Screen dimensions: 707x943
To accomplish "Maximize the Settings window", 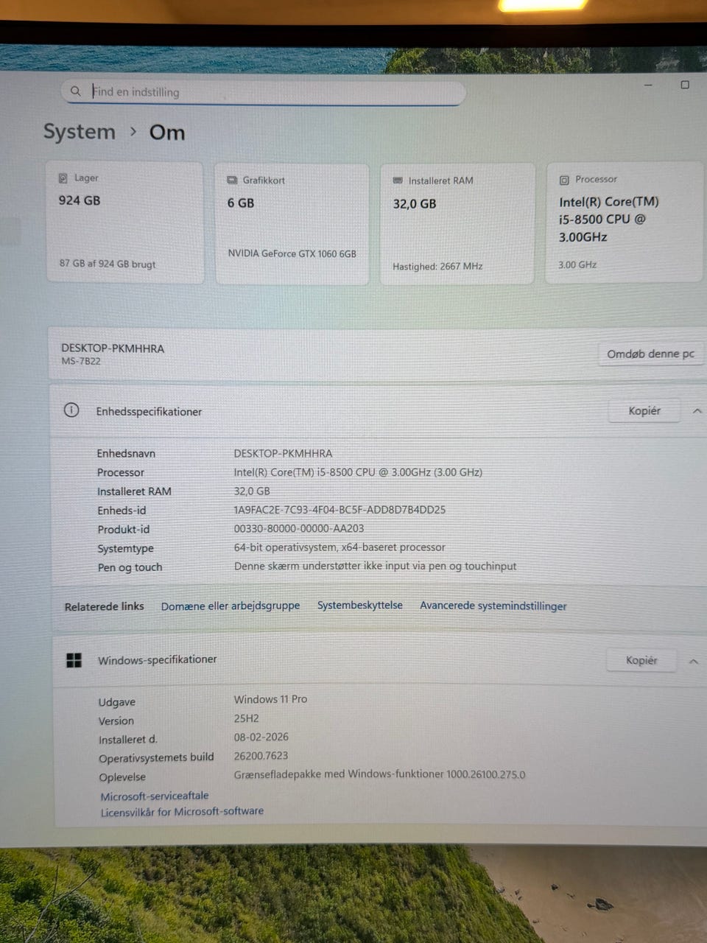I will pos(685,85).
